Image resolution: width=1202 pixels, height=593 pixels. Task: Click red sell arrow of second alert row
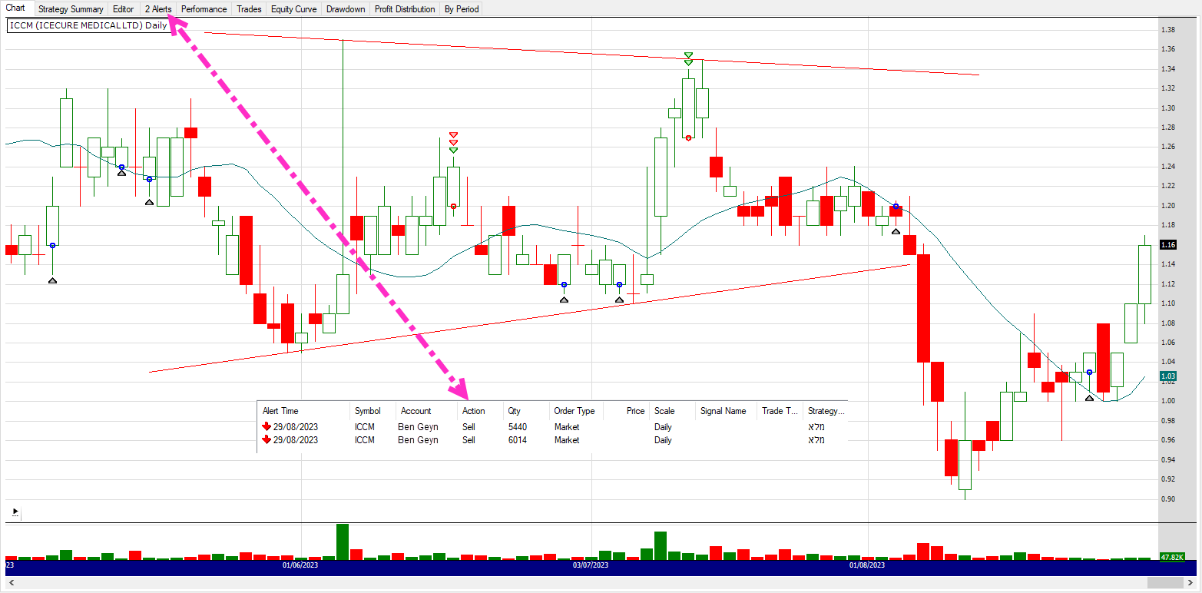coord(267,440)
